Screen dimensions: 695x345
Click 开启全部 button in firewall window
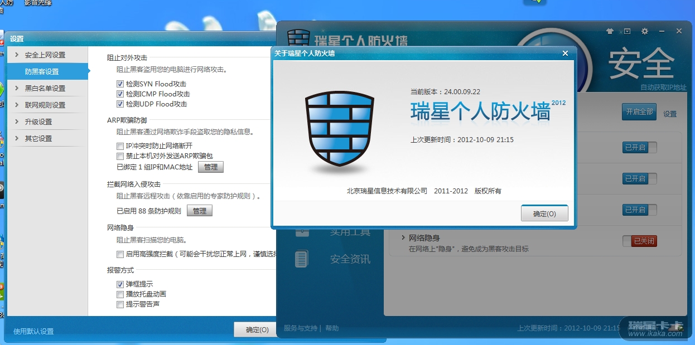[x=639, y=111]
